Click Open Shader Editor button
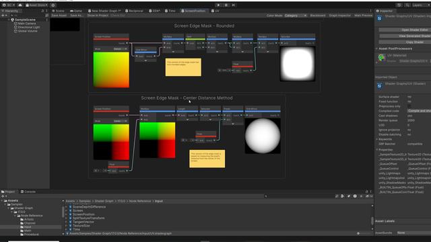Viewport: 431px width, 242px height. point(405,30)
